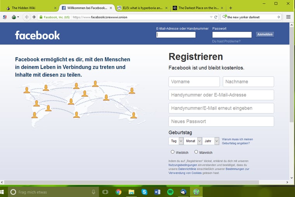Select the Männlich radio button
The width and height of the screenshot is (295, 197).
(196, 152)
